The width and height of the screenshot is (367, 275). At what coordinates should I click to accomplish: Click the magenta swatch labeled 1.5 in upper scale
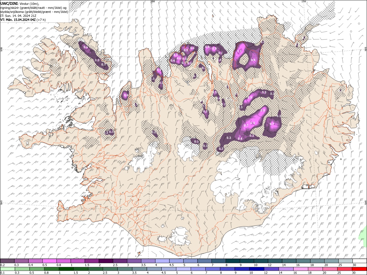92,261
